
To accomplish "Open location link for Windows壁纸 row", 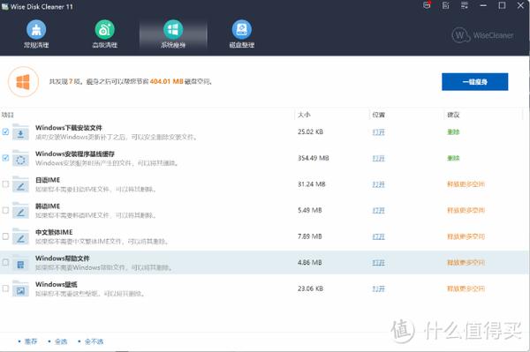I will (379, 288).
